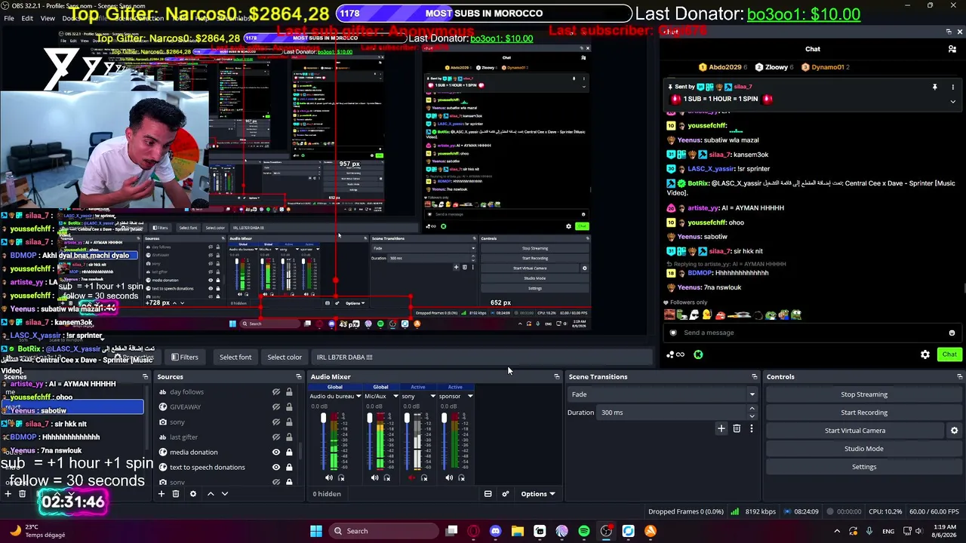This screenshot has width=966, height=543.
Task: Add a scene transition with the plus icon
Action: tap(721, 428)
